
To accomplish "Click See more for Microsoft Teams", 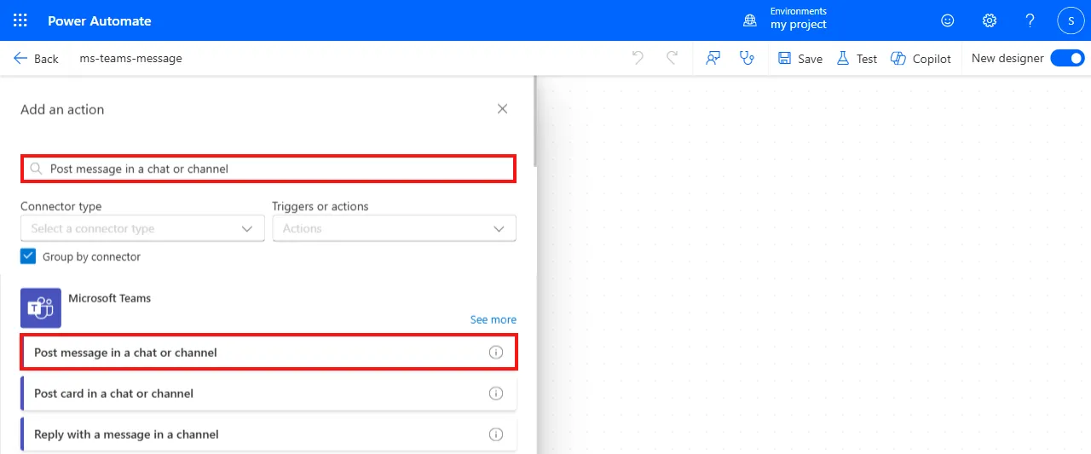I will pos(494,319).
